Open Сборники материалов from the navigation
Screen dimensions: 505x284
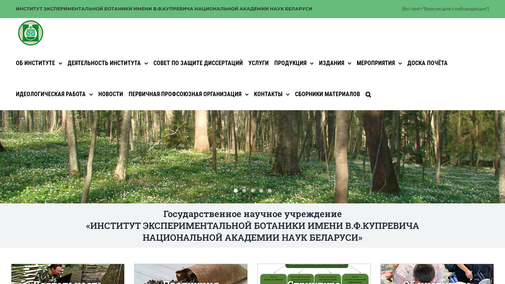tap(328, 94)
